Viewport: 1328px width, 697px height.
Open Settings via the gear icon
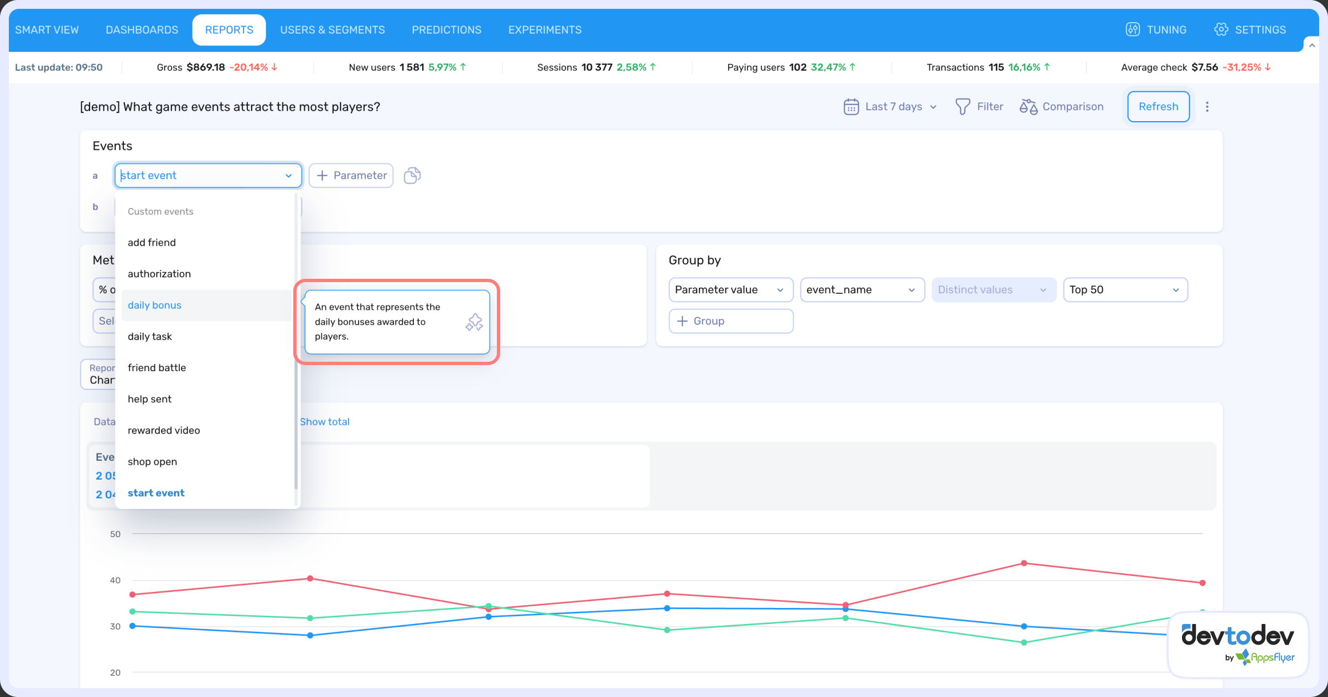[x=1220, y=29]
